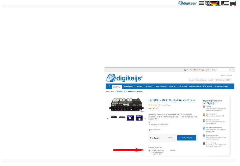Screen dimensions: 240x166
Task: Click the stock status icon above the price
Action: 150,130
